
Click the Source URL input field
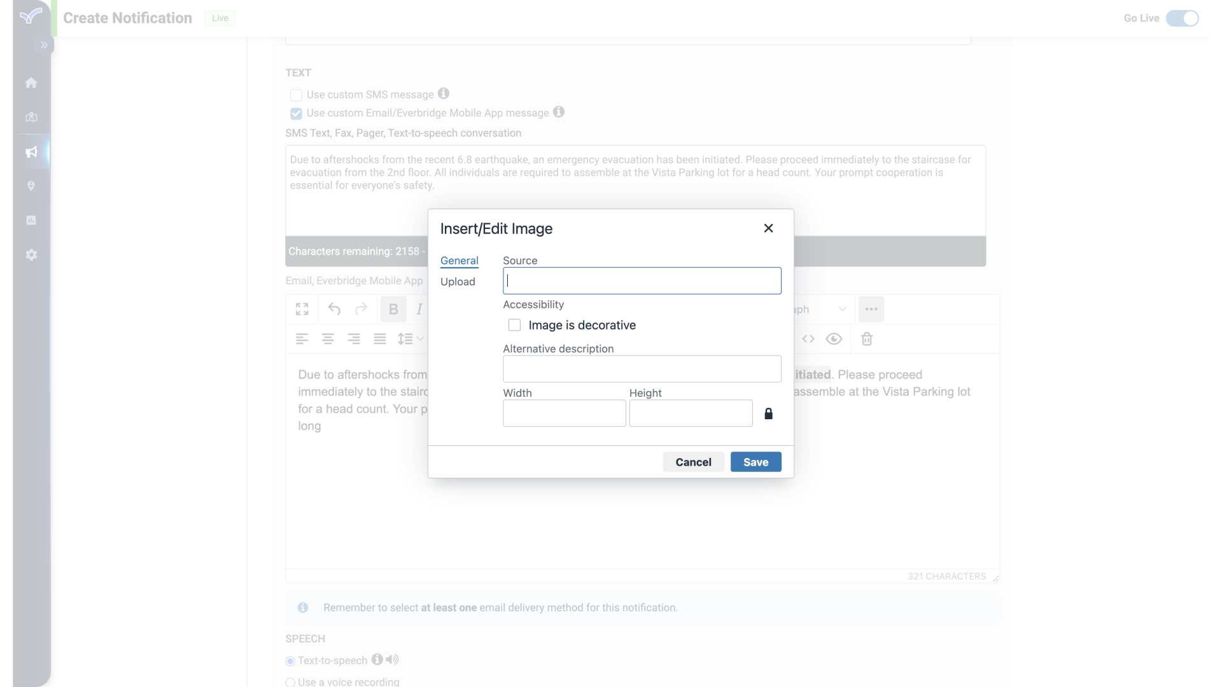(x=642, y=280)
